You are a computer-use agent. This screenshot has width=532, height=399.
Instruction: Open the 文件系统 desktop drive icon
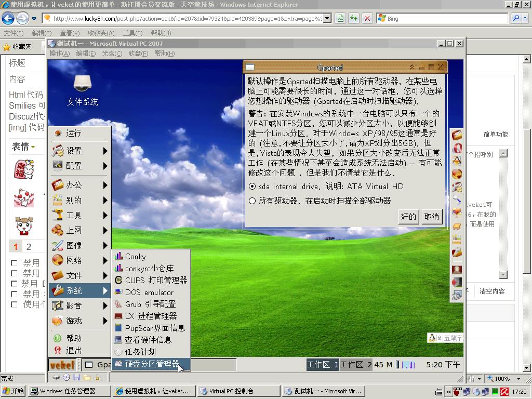pos(82,90)
